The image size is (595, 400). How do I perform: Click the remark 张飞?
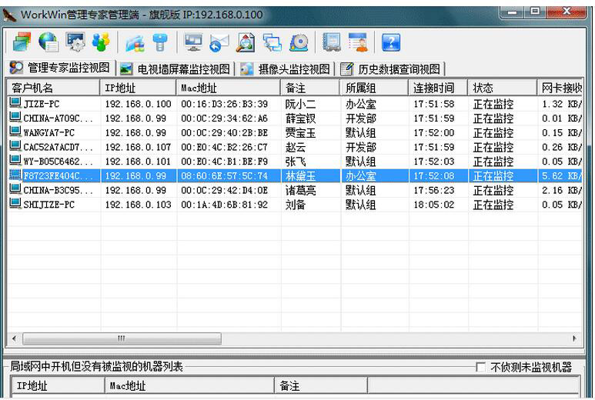296,162
